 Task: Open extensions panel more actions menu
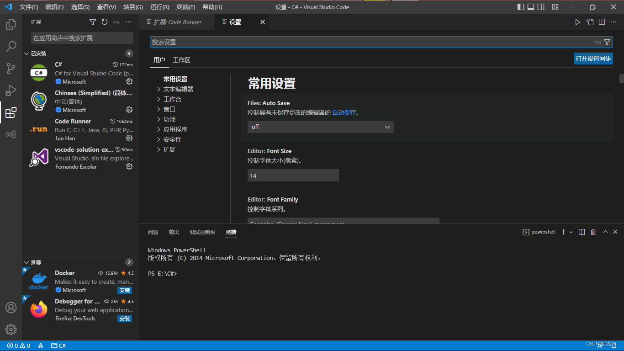point(128,22)
